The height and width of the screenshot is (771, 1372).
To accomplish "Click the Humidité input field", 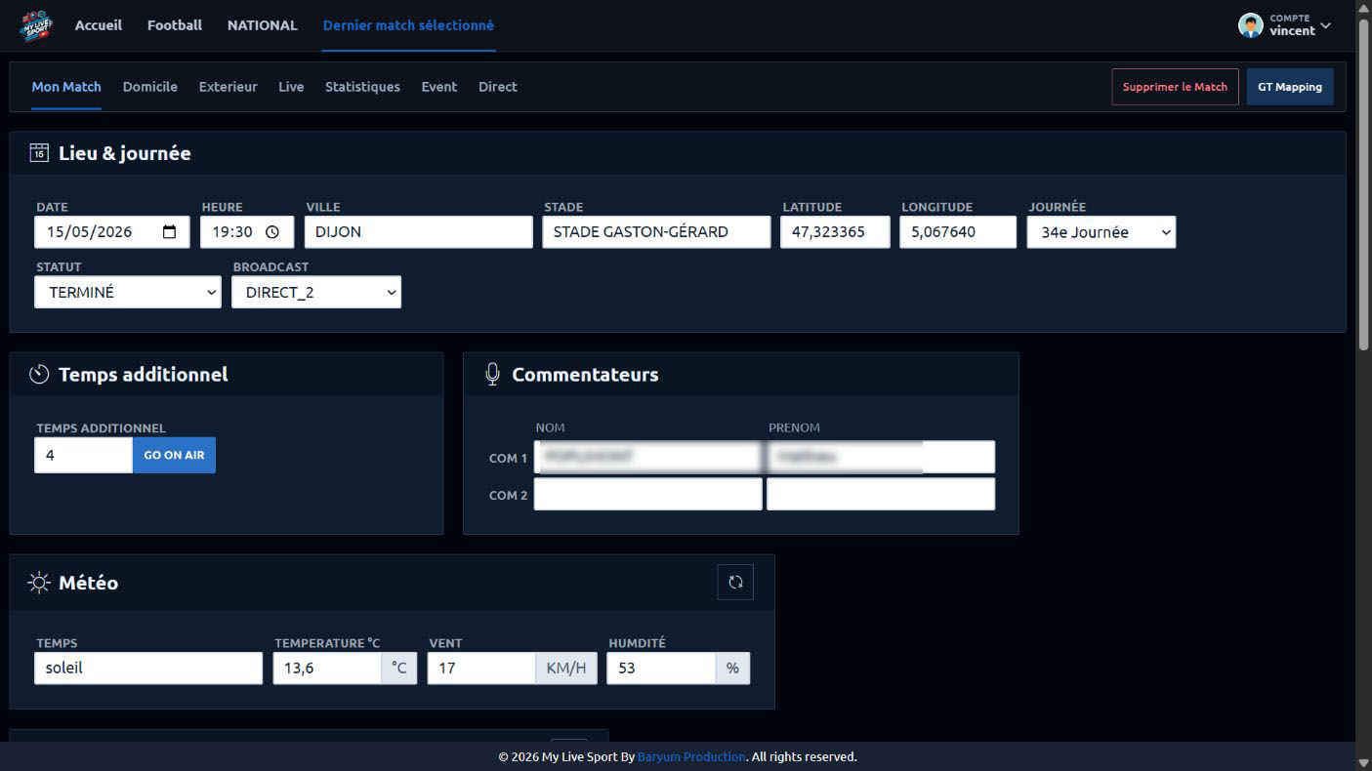I will pos(661,669).
